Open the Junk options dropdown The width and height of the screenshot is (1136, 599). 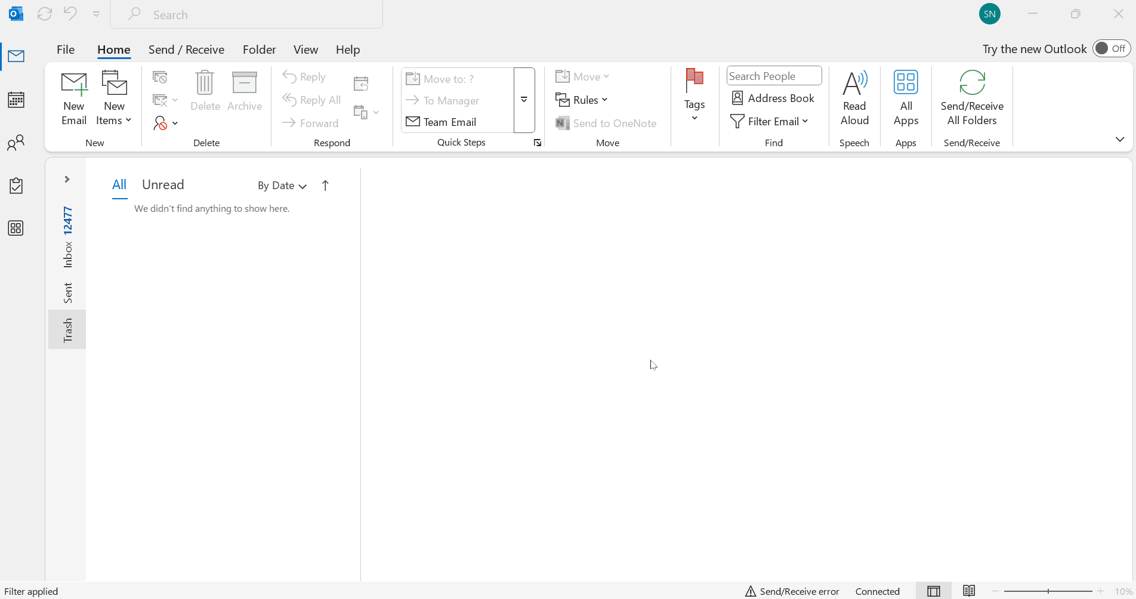(x=165, y=123)
